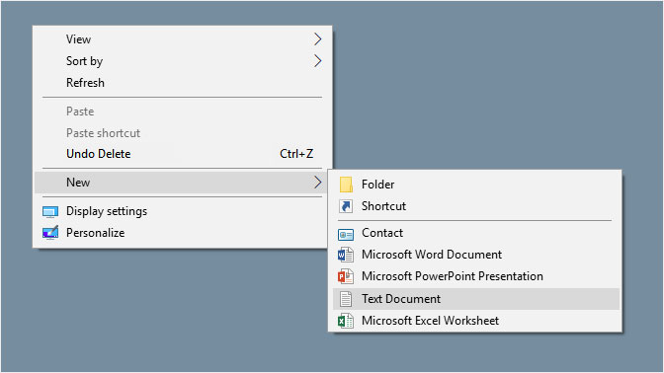Create a new Microsoft PowerPoint Presentation

point(476,276)
